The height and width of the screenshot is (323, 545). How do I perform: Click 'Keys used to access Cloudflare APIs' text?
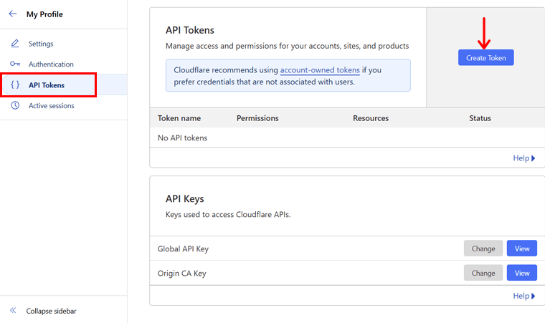pyautogui.click(x=228, y=214)
